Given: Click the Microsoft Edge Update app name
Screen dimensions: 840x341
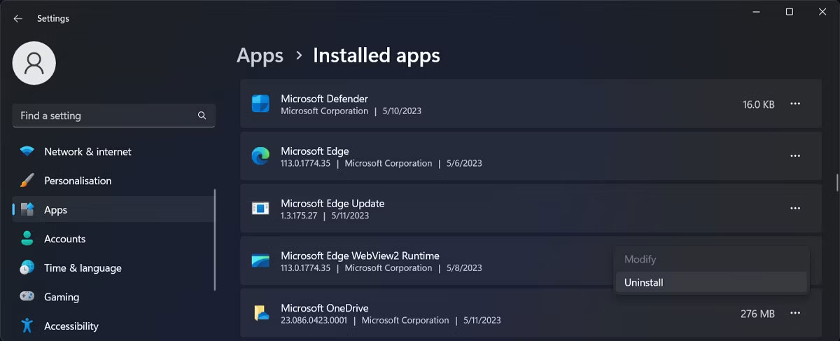Looking at the screenshot, I should coord(332,204).
